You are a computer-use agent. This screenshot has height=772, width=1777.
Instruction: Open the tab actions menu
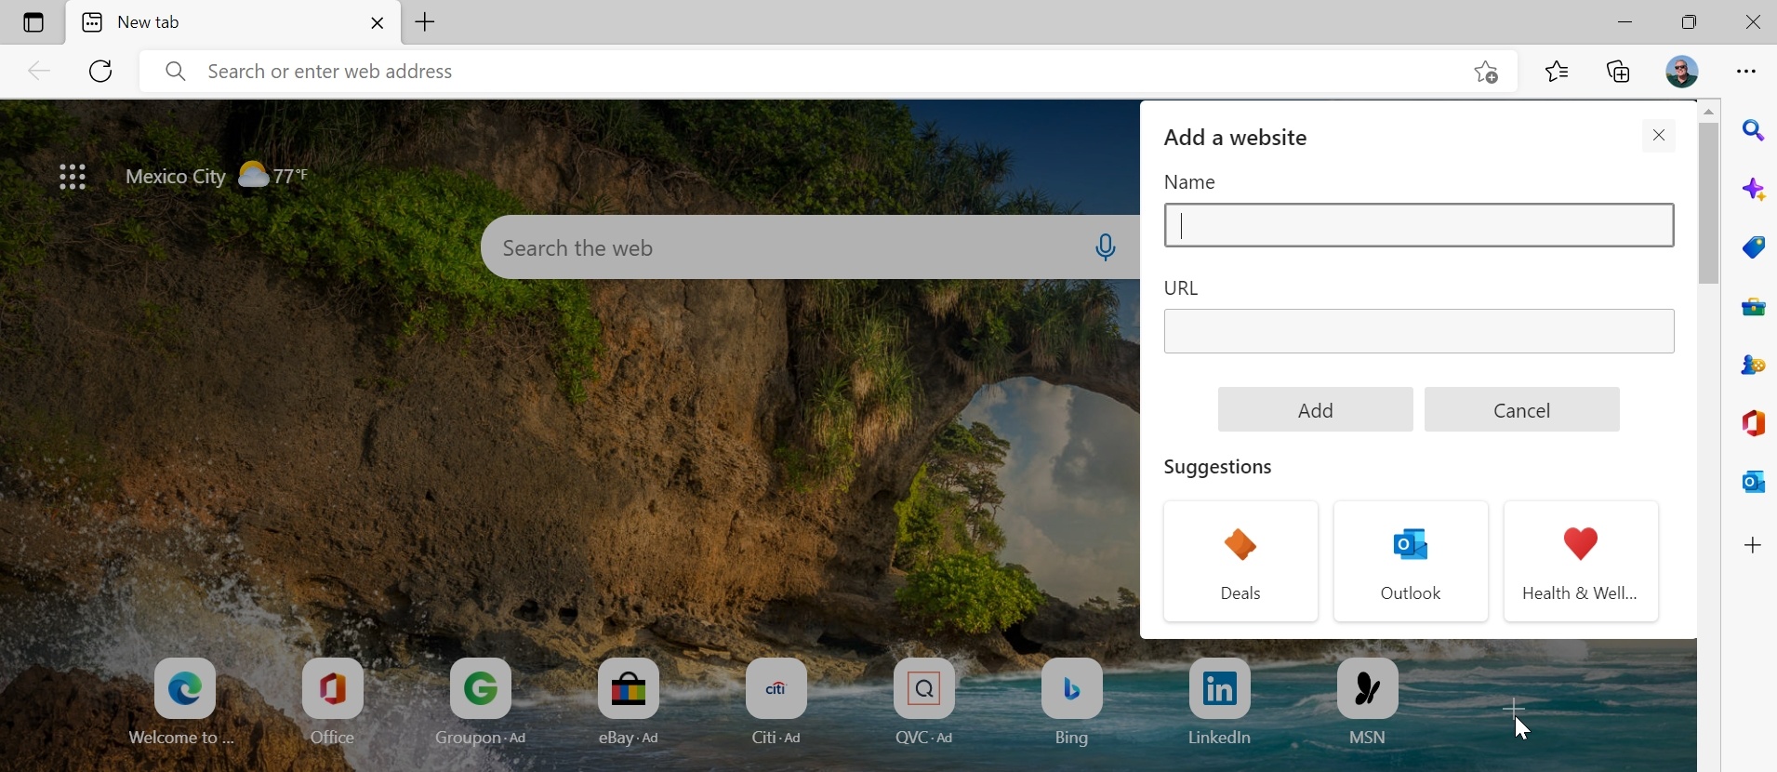[x=33, y=22]
